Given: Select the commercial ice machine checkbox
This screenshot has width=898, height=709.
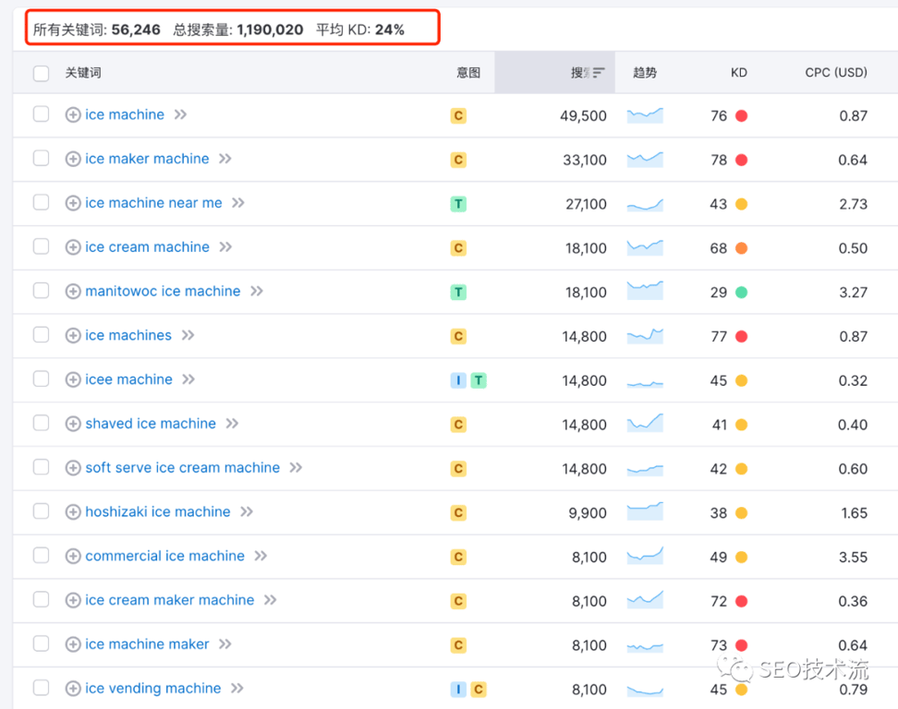Looking at the screenshot, I should [41, 556].
